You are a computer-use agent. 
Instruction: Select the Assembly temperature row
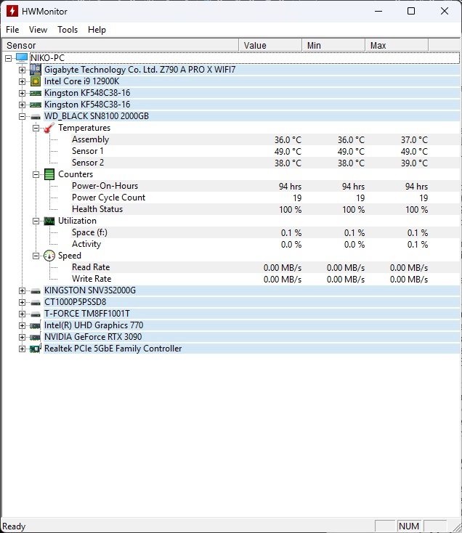[266, 139]
